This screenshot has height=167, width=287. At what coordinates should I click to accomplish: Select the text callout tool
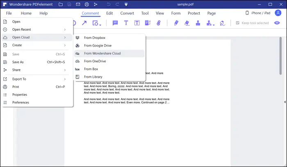[x=148, y=23]
